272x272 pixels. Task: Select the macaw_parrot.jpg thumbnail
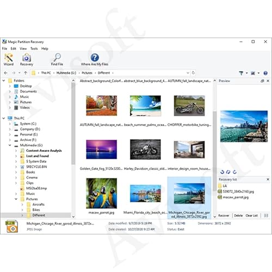click(101, 193)
